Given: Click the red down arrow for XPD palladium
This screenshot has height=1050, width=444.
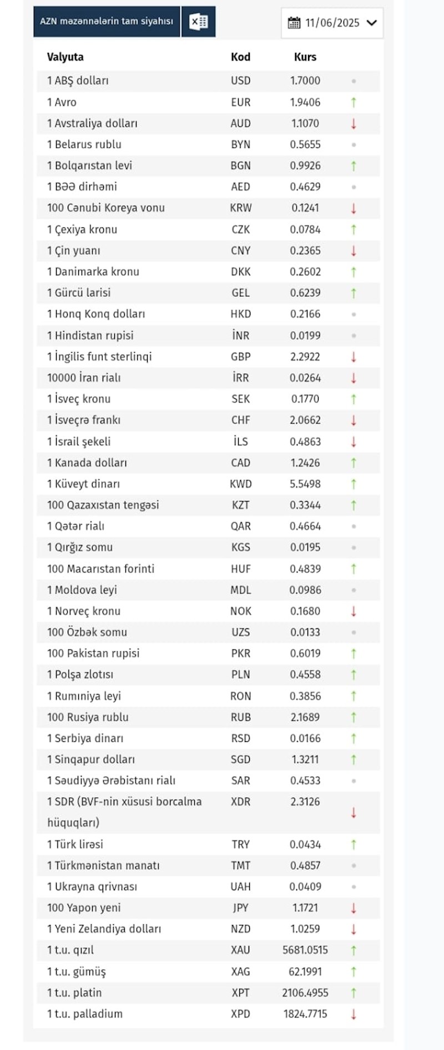Looking at the screenshot, I should (x=354, y=1014).
